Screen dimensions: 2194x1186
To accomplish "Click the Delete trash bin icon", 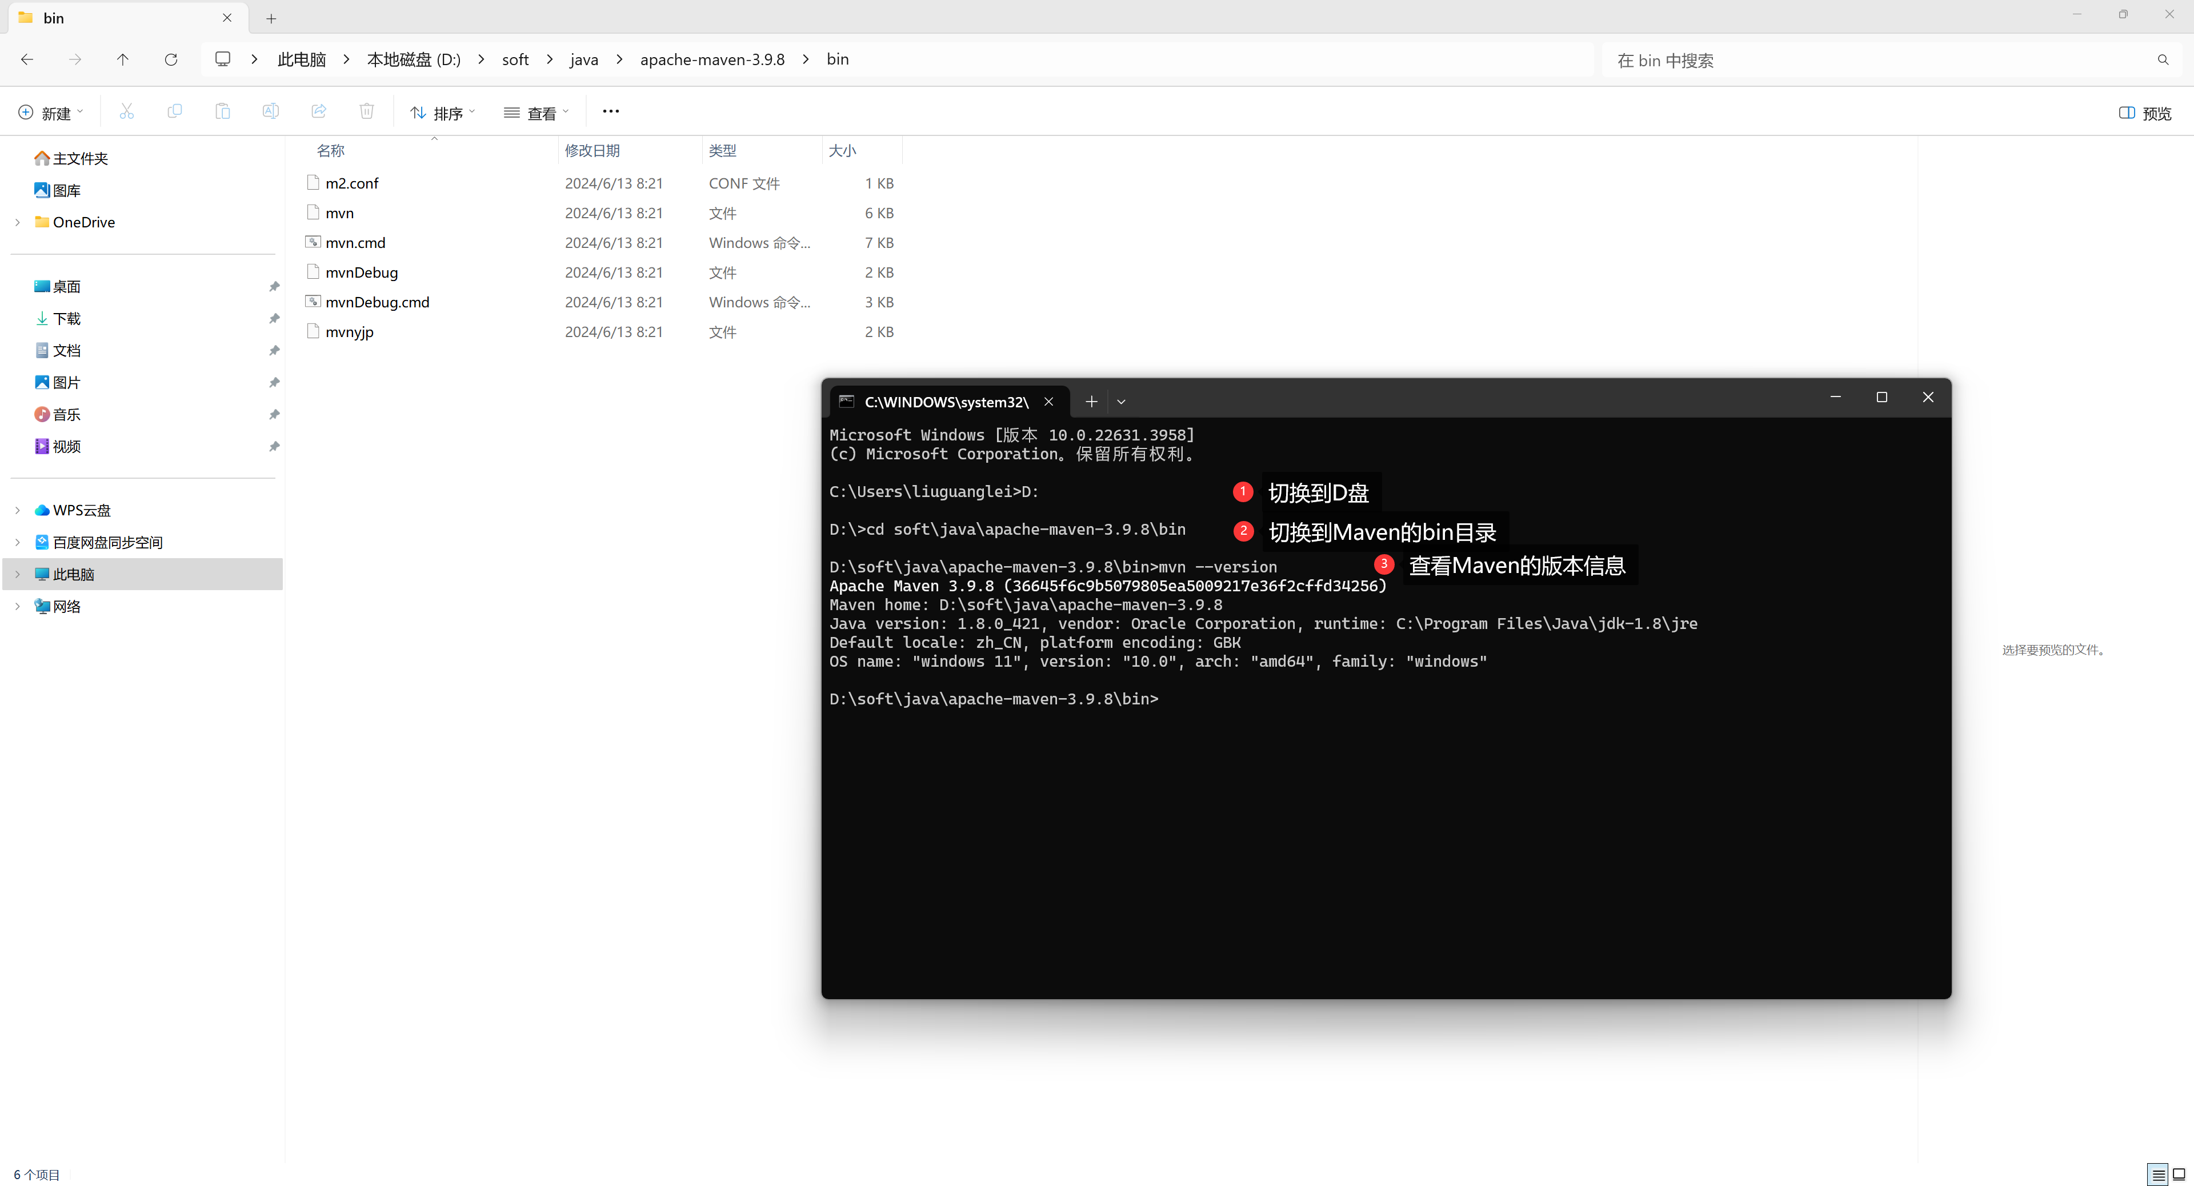I will tap(366, 111).
